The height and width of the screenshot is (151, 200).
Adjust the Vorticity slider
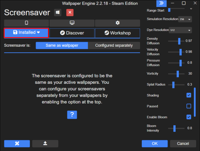[x=176, y=74]
